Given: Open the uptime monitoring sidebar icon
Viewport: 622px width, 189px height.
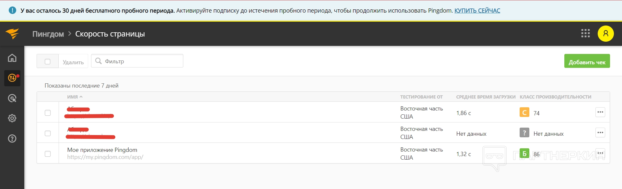Looking at the screenshot, I should click(x=12, y=78).
